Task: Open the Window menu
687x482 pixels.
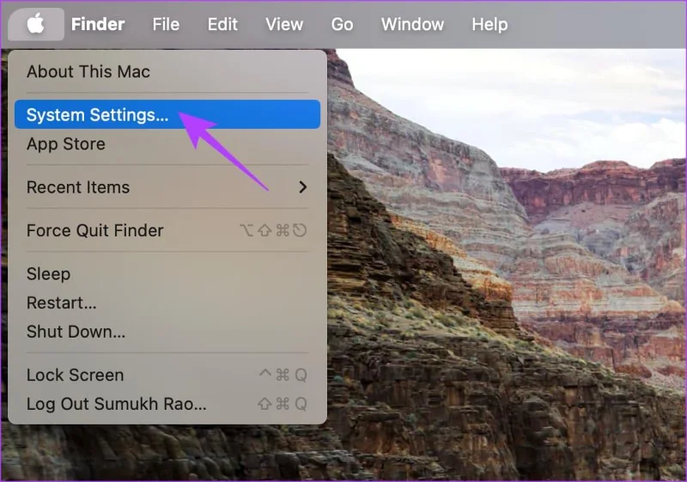Action: [412, 24]
